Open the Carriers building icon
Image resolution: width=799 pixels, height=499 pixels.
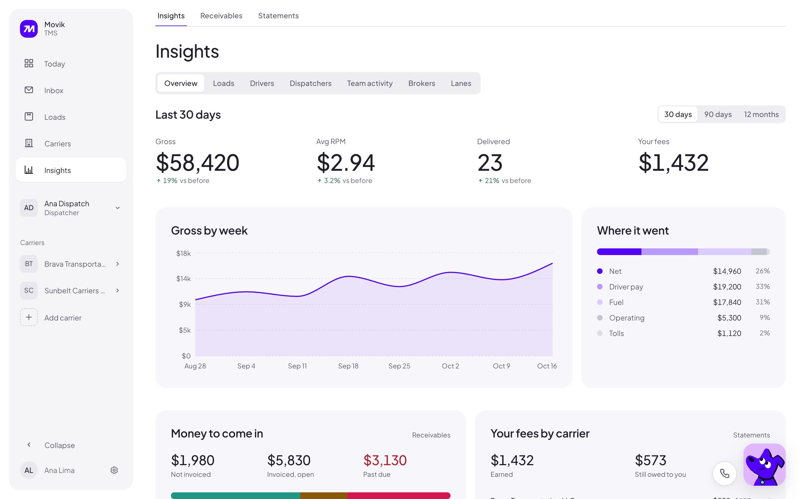click(29, 143)
